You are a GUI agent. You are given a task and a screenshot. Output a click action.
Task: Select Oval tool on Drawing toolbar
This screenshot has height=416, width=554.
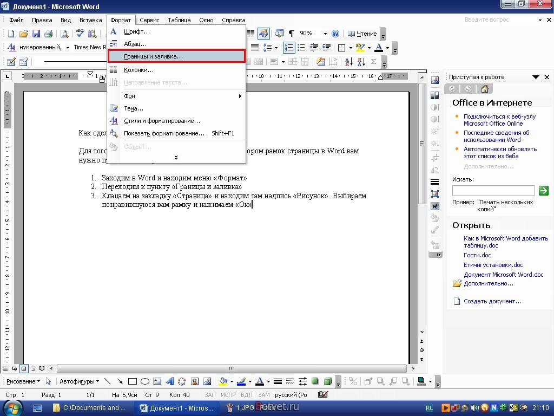point(145,381)
